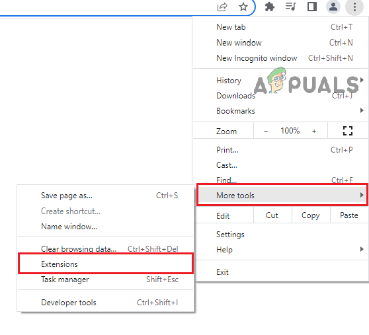The image size is (369, 335).
Task: Select Save page as... in submenu
Action: coord(106,196)
